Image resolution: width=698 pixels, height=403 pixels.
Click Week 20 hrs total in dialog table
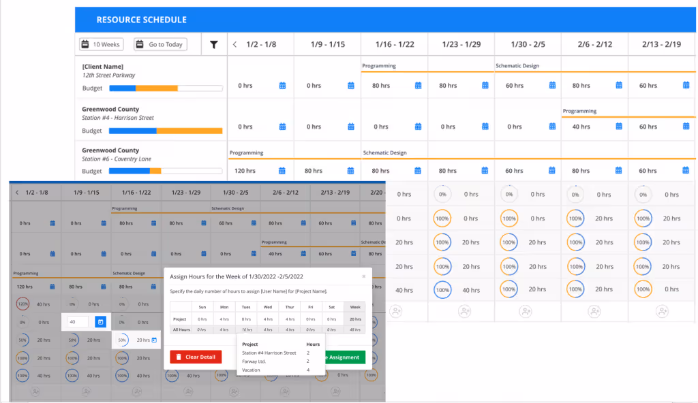click(355, 319)
